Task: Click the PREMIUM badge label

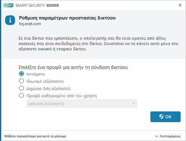Action: (x=53, y=5)
